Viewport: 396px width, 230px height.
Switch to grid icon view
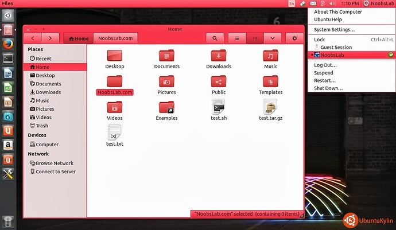[x=255, y=38]
